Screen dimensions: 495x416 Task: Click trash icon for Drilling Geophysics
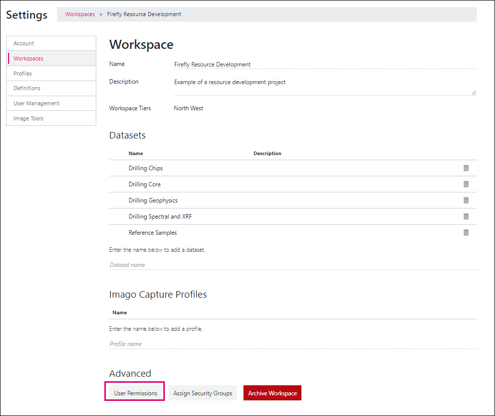pos(466,200)
